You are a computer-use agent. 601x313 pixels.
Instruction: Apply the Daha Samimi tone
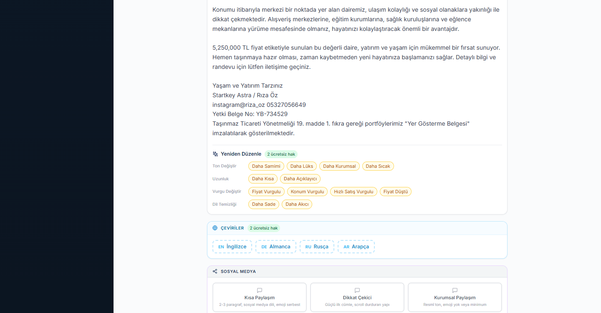266,166
